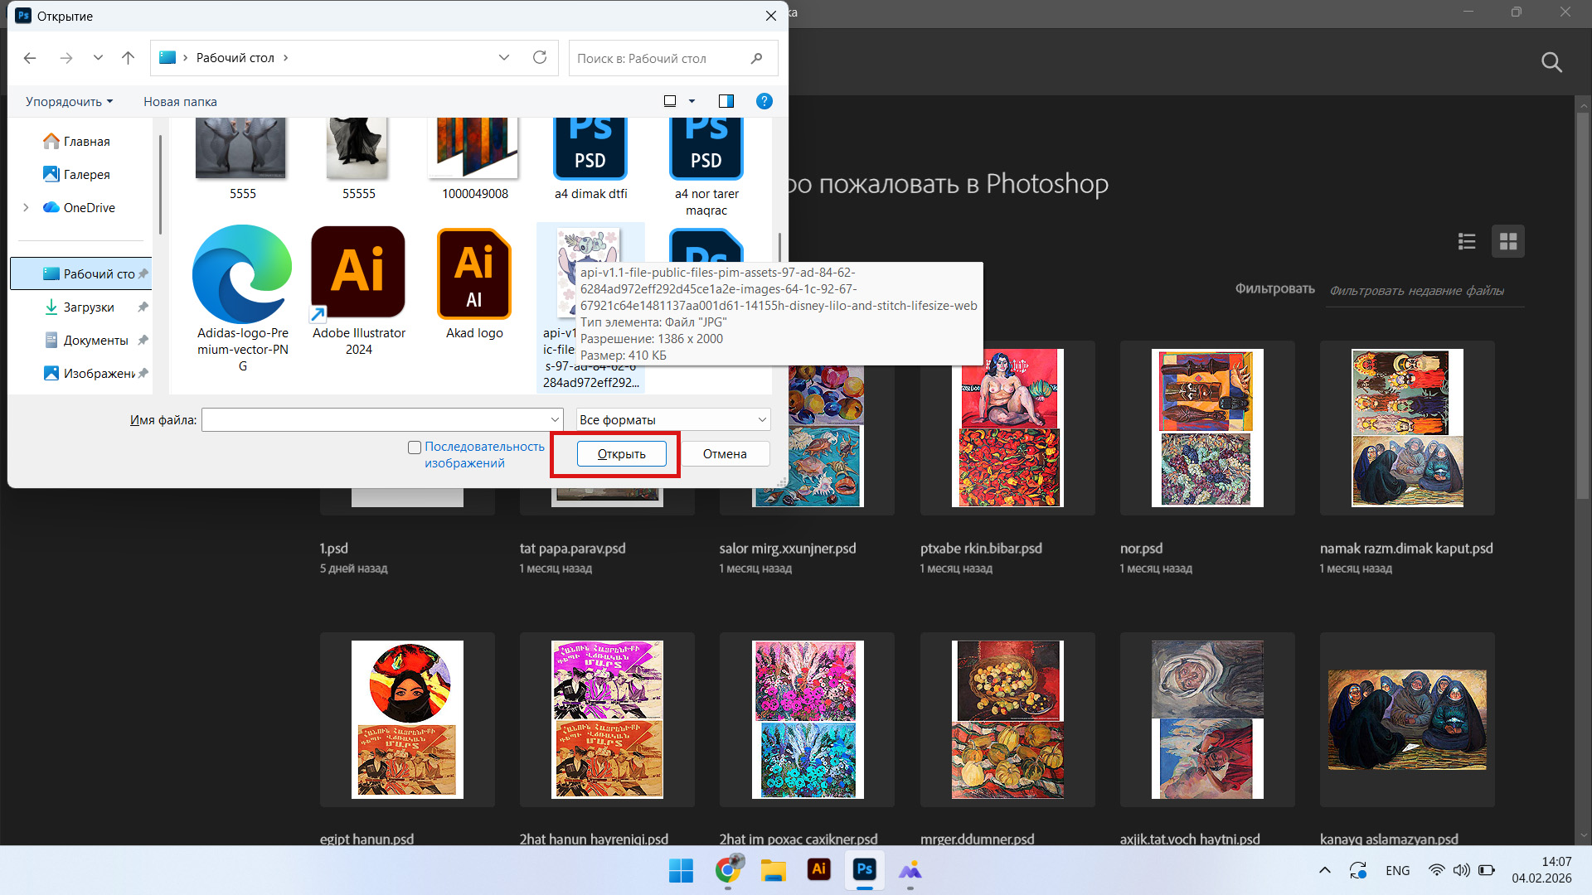Open the egipt hanun.psd thumbnail
The height and width of the screenshot is (895, 1592).
point(407,718)
